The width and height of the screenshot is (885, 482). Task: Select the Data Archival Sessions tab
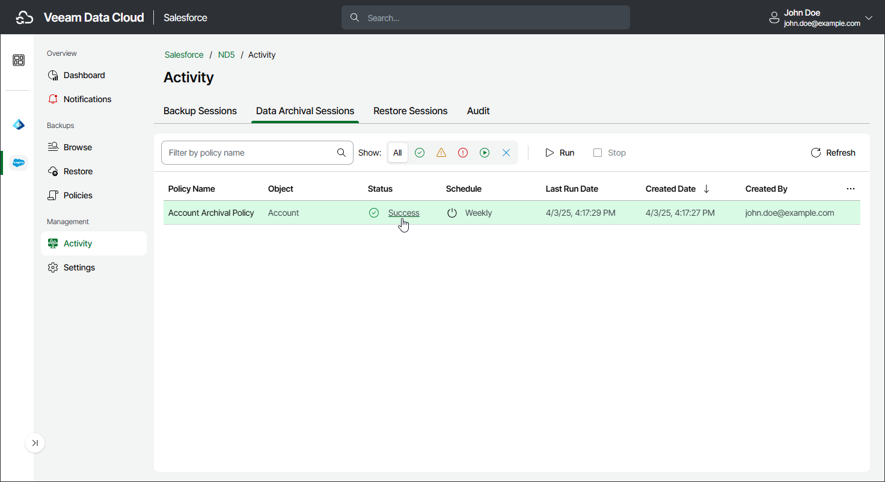point(305,111)
